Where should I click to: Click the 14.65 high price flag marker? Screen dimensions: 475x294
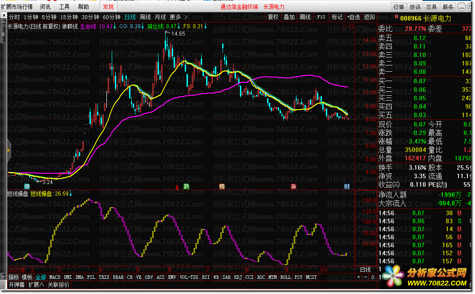[175, 33]
